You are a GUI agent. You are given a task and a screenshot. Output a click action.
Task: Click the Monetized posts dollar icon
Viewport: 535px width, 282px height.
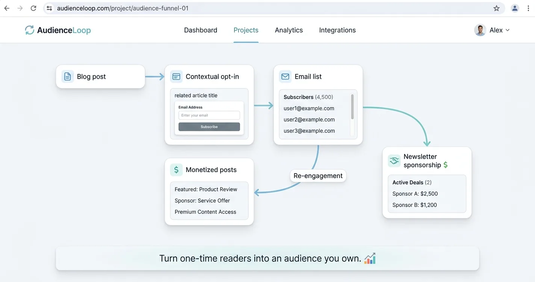coord(176,170)
